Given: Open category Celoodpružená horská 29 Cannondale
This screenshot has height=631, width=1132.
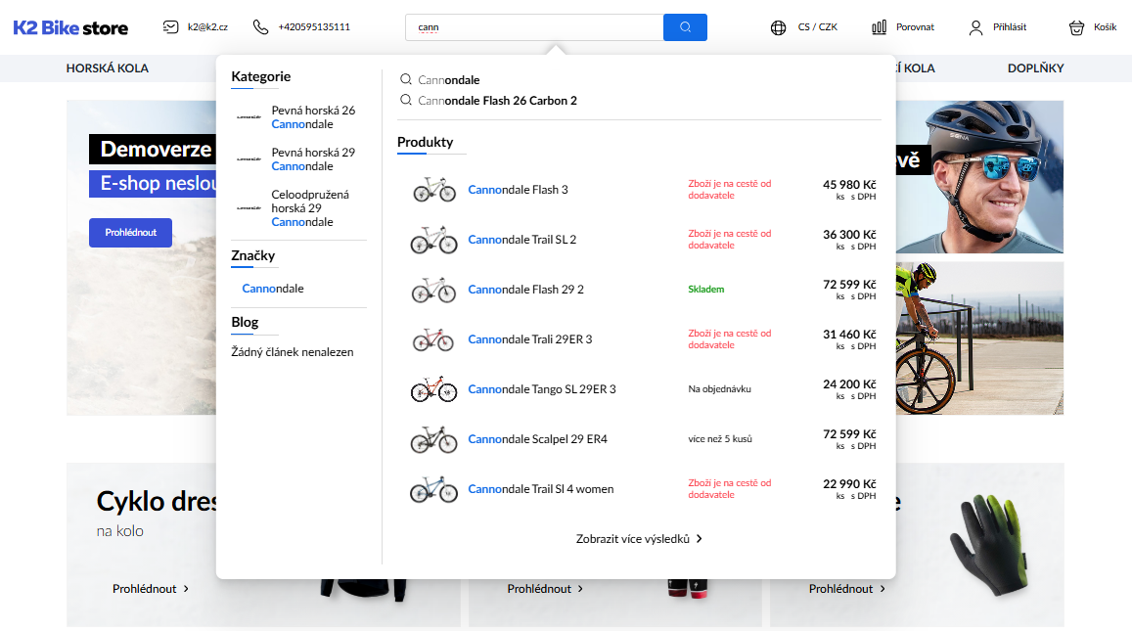Looking at the screenshot, I should [x=310, y=208].
